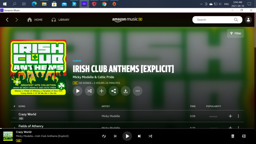Open Microsoft Store from taskbar

pyautogui.click(x=54, y=4)
